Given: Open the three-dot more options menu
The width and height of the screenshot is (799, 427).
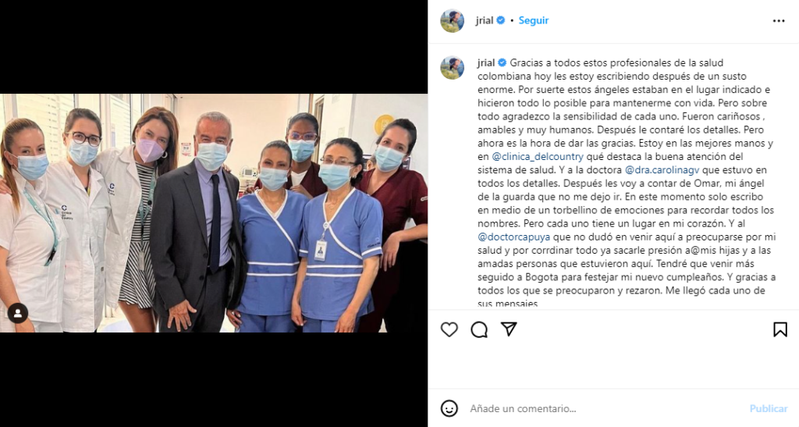Looking at the screenshot, I should pos(779,21).
